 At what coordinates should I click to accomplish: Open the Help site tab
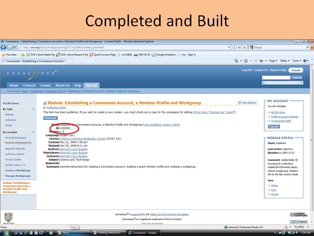click(x=78, y=86)
